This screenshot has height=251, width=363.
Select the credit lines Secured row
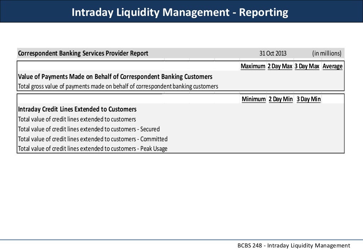[x=180, y=129]
